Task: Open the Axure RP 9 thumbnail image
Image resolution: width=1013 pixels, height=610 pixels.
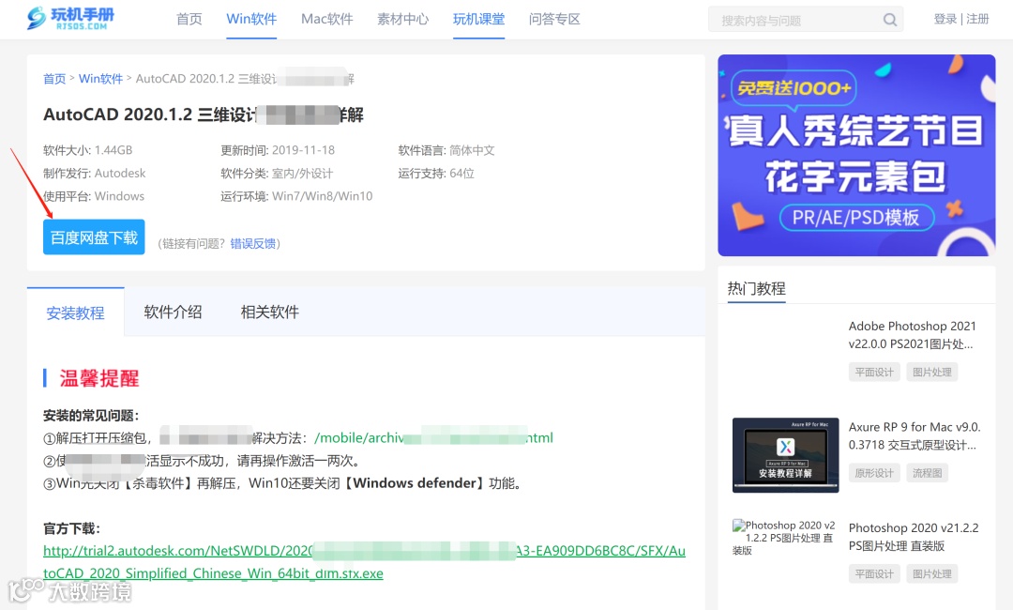Action: pos(786,455)
